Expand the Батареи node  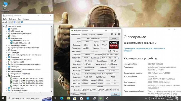tap(6, 36)
